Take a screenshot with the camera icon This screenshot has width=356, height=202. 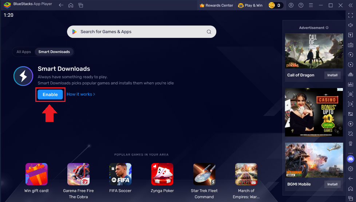point(351,94)
